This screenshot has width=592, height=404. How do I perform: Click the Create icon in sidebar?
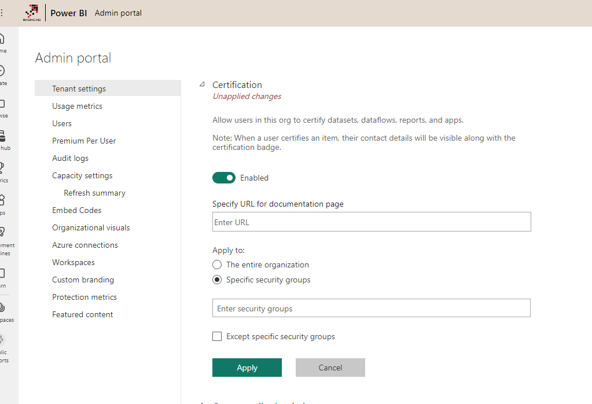(x=2, y=72)
